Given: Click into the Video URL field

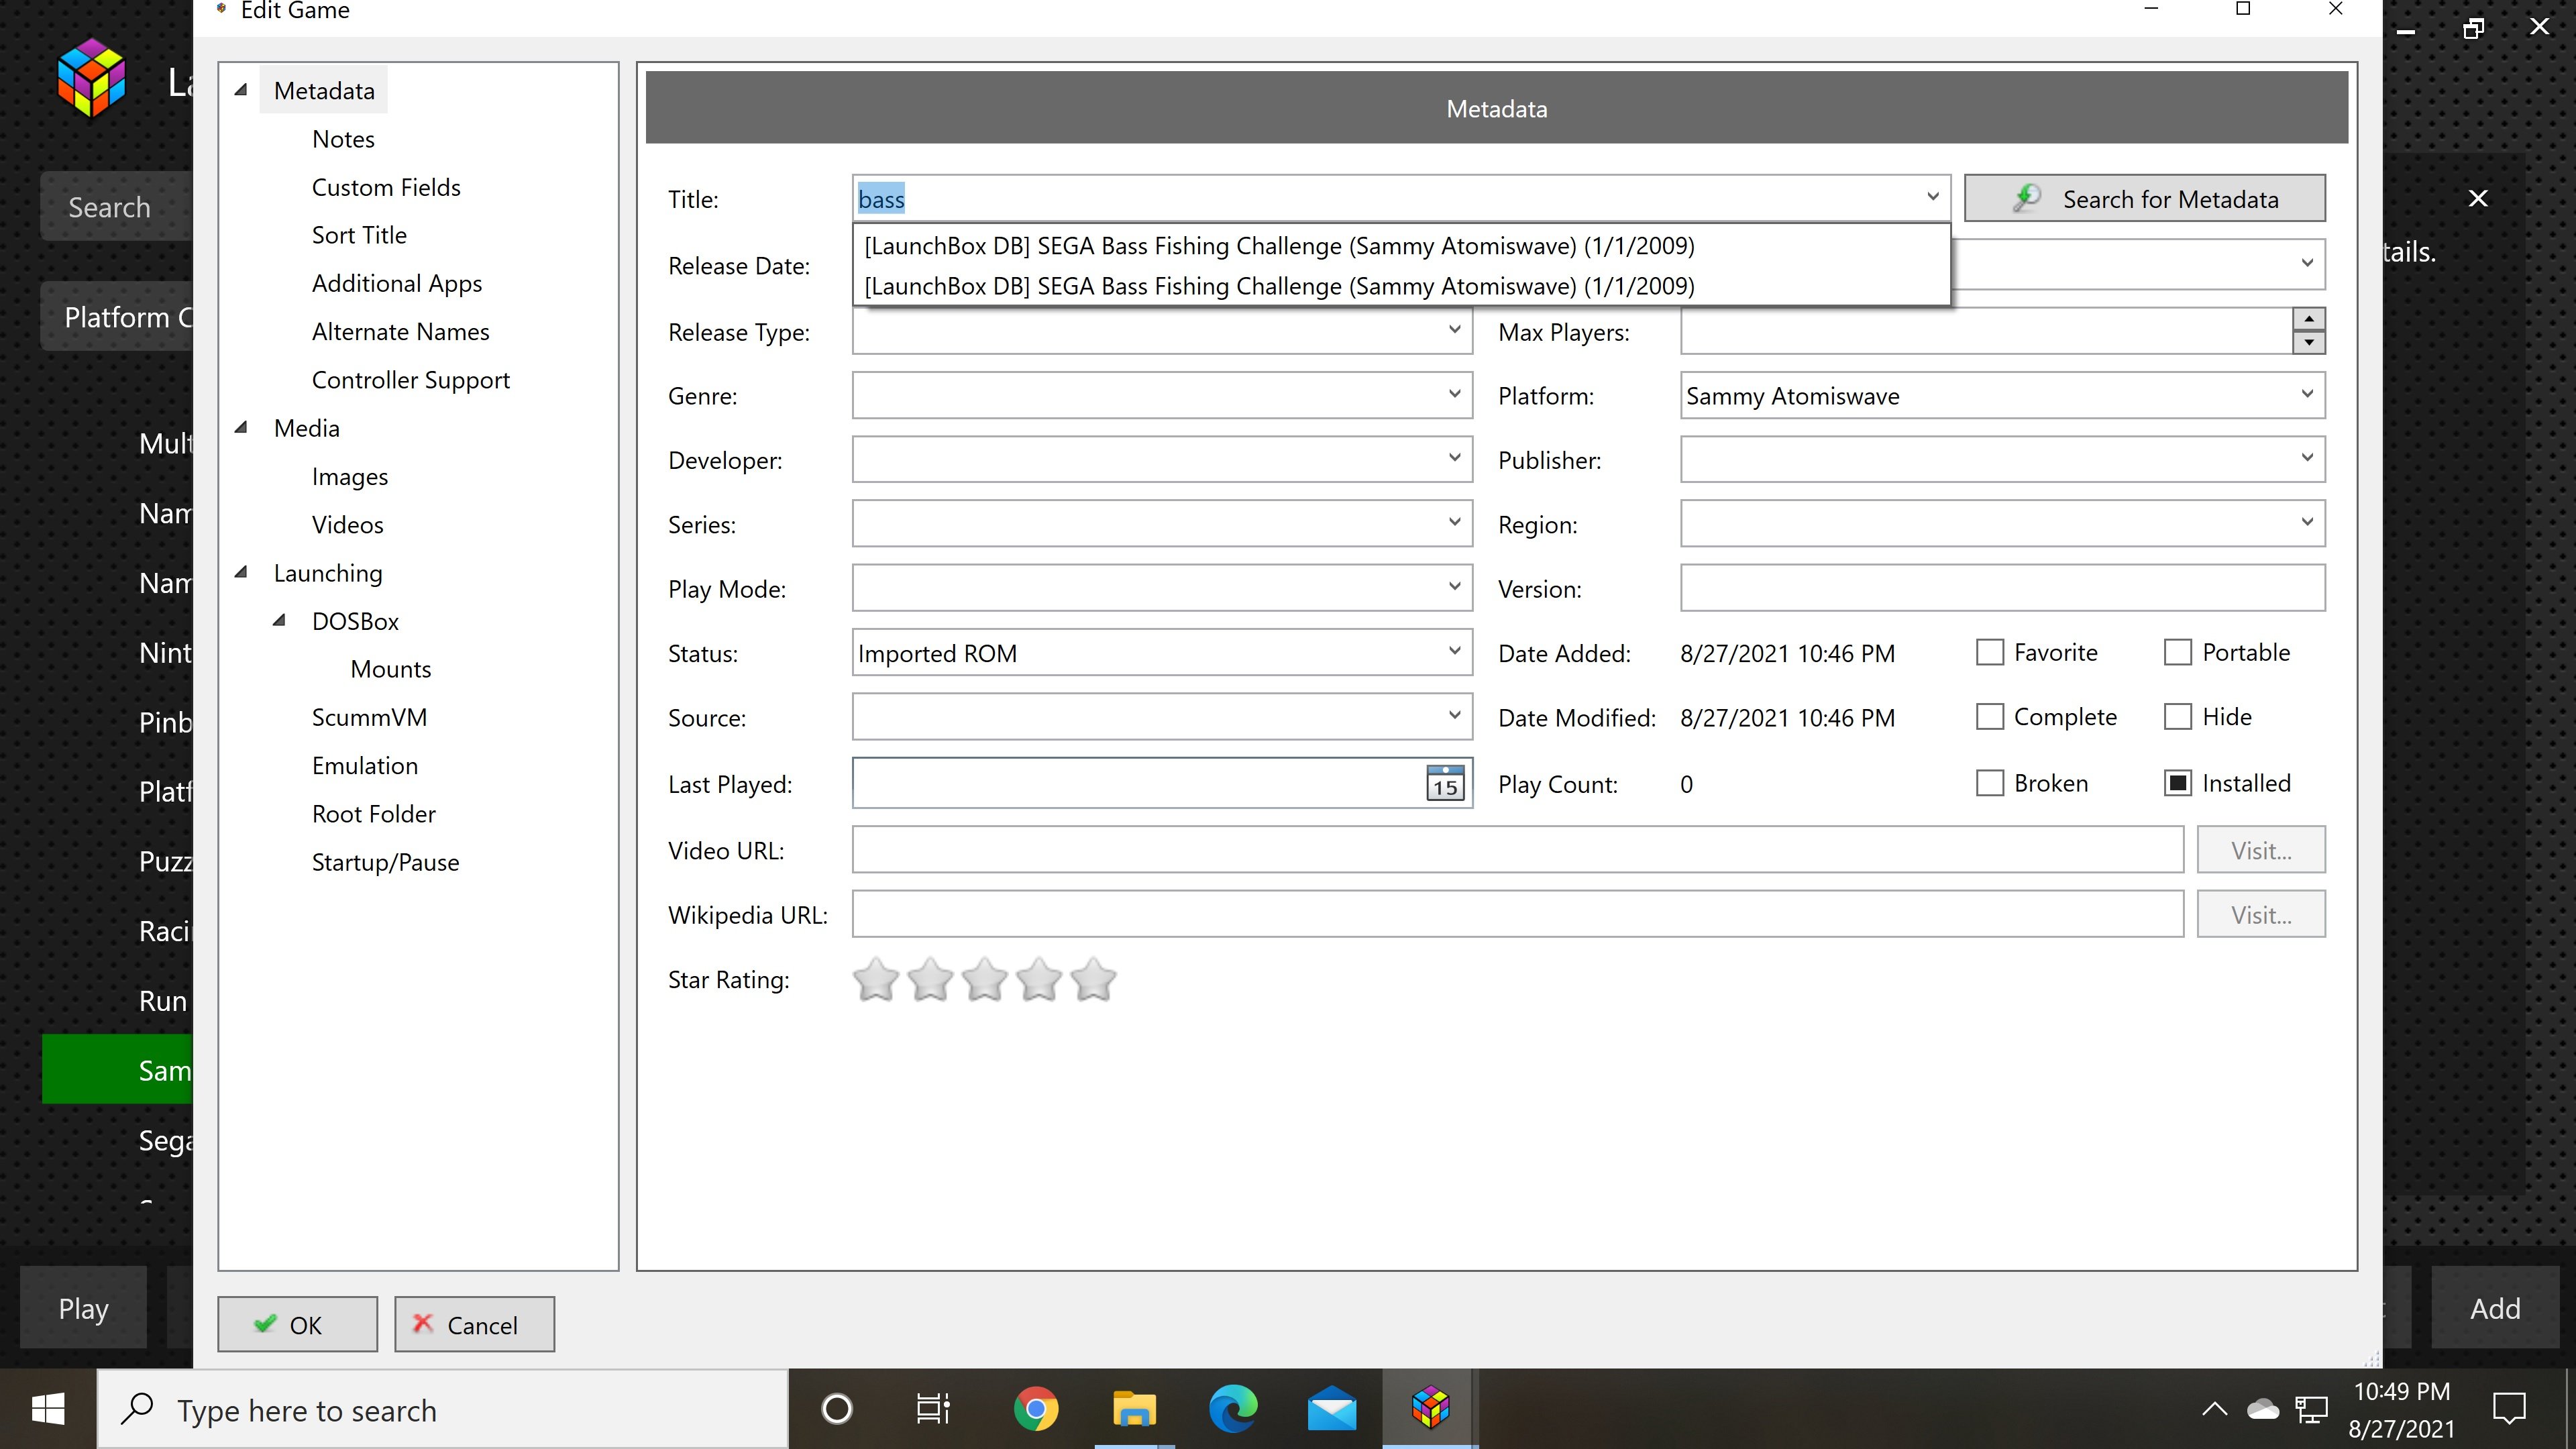Looking at the screenshot, I should tap(1517, 850).
